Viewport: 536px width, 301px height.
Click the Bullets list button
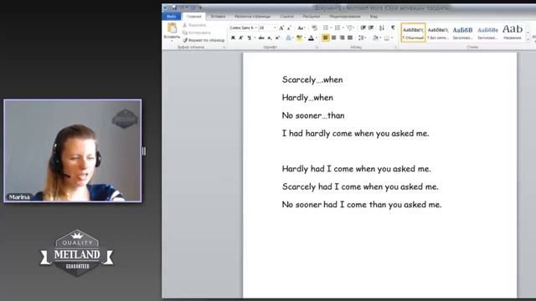(326, 28)
